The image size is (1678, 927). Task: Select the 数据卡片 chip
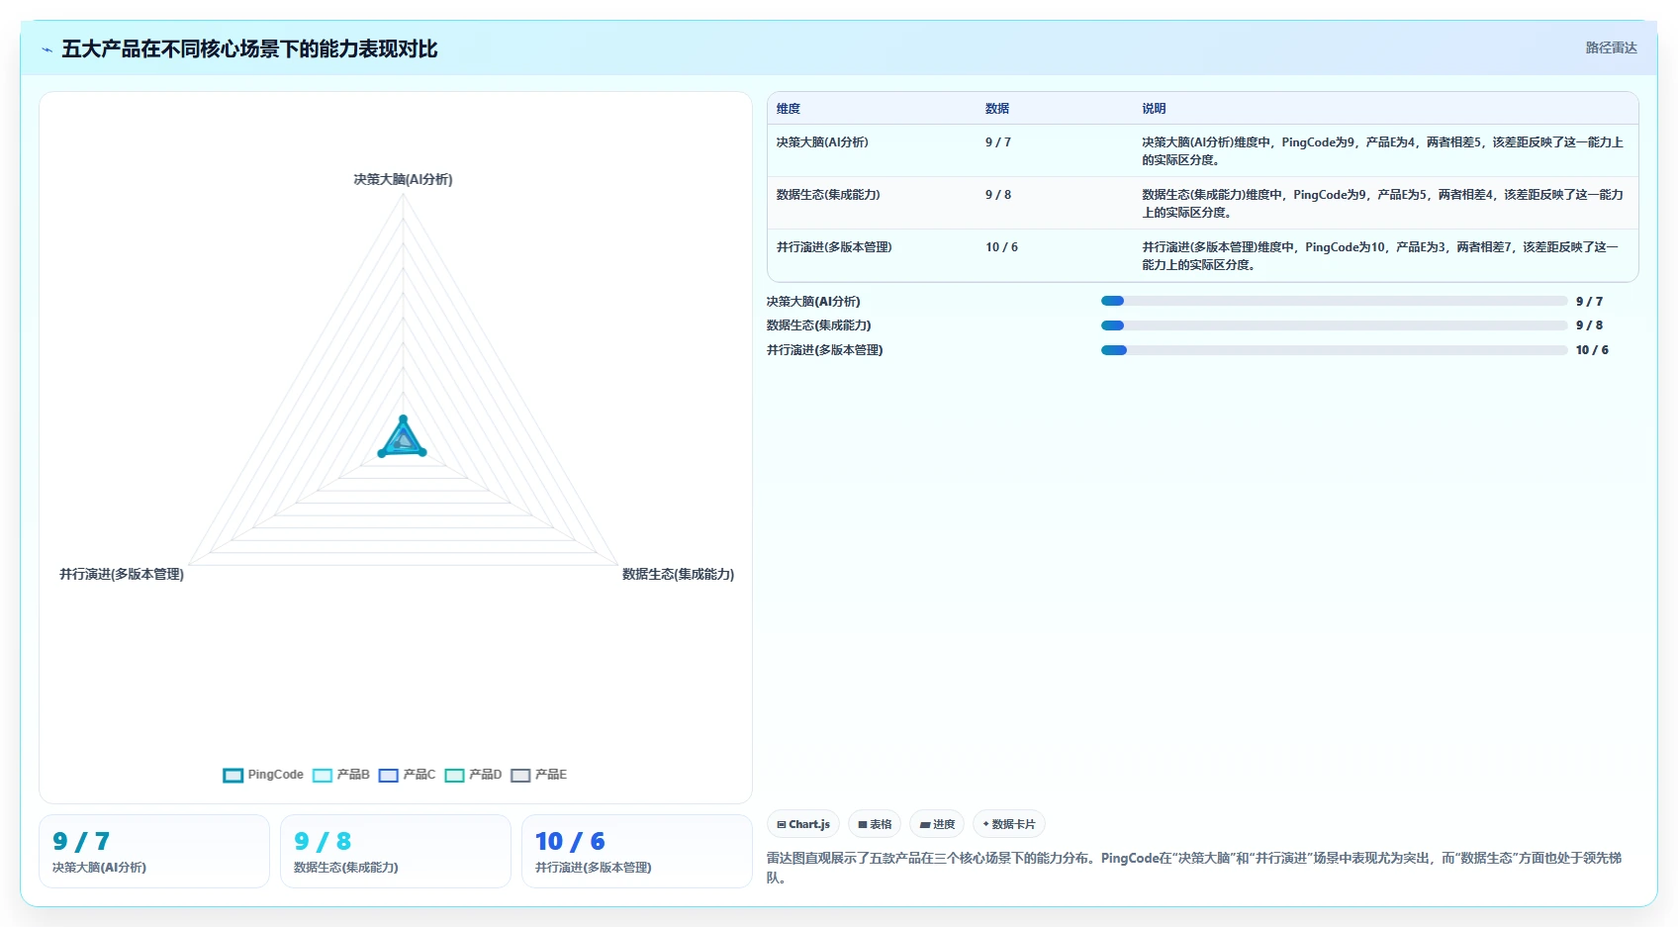click(x=1009, y=824)
